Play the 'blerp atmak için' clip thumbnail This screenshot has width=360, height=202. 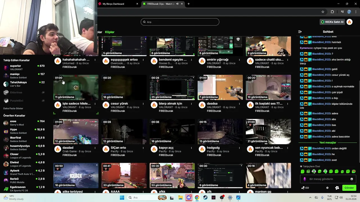172,87
